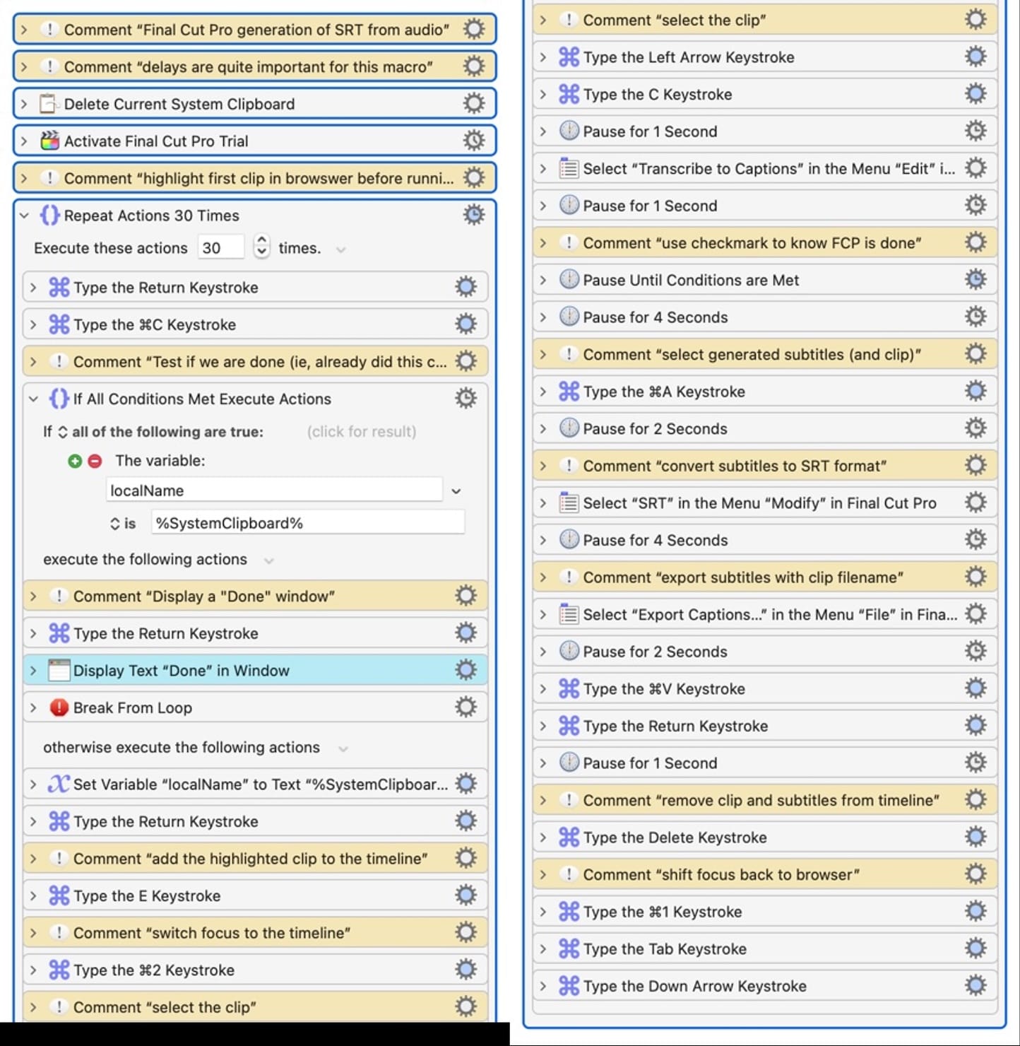Click gear icon on Select Export Captions action

[x=975, y=614]
